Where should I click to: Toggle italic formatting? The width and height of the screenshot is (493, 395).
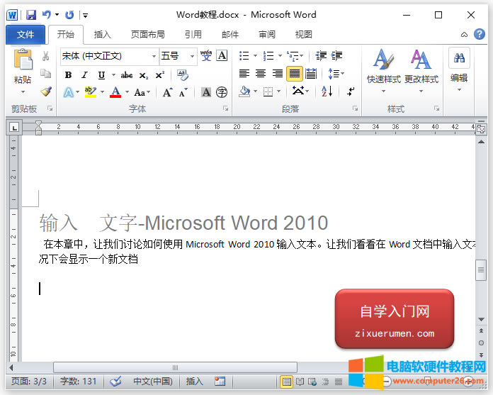84,74
